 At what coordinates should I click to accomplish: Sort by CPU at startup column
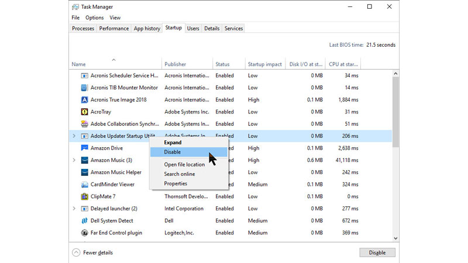[343, 64]
